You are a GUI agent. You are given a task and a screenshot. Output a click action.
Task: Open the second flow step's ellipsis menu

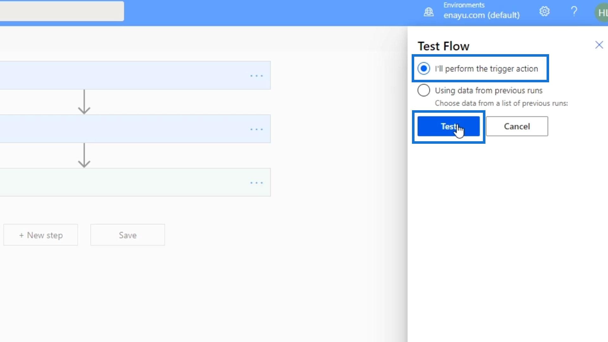[256, 129]
